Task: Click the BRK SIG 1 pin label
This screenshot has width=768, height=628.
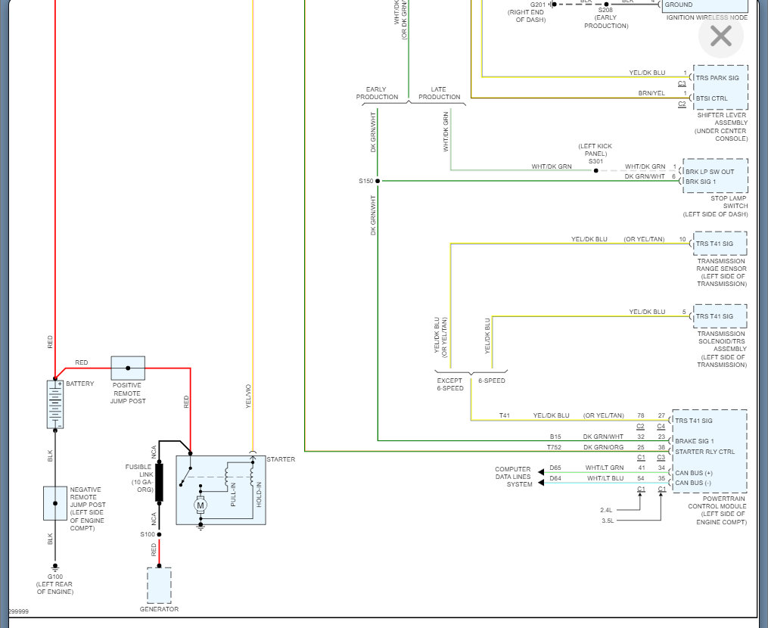Action: pyautogui.click(x=701, y=182)
